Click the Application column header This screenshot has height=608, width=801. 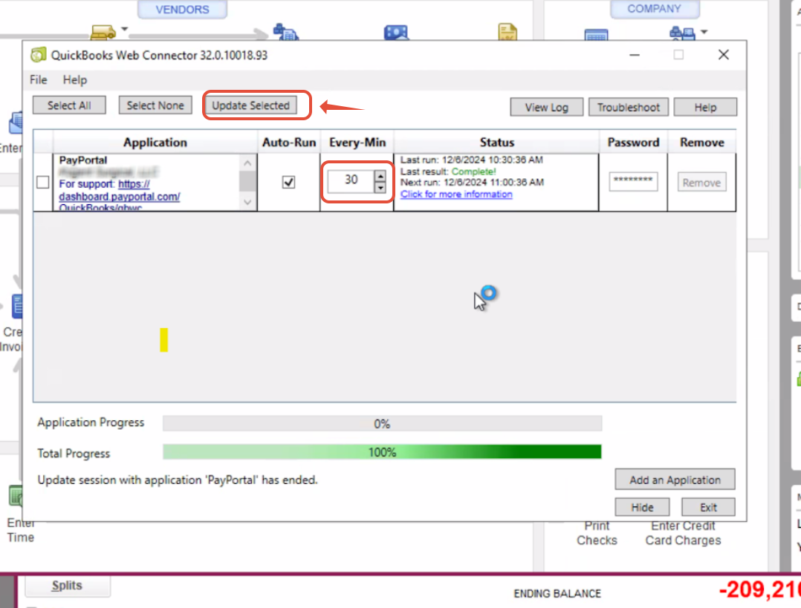pos(155,142)
